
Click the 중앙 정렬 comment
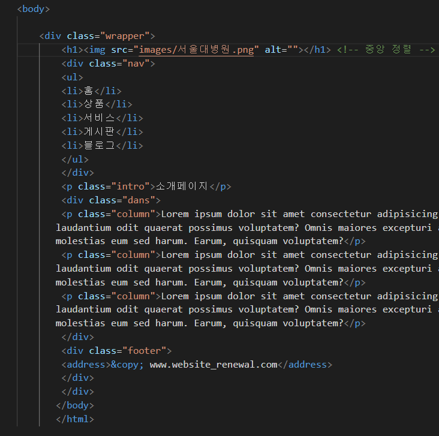pos(386,50)
